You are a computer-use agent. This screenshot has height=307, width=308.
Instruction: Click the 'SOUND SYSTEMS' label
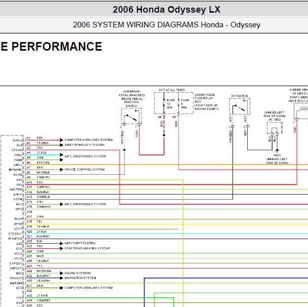[x=78, y=273]
